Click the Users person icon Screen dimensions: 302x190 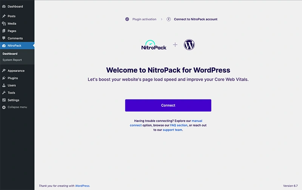[4, 85]
